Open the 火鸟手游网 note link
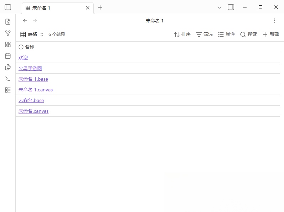Image resolution: width=284 pixels, height=212 pixels. point(30,68)
